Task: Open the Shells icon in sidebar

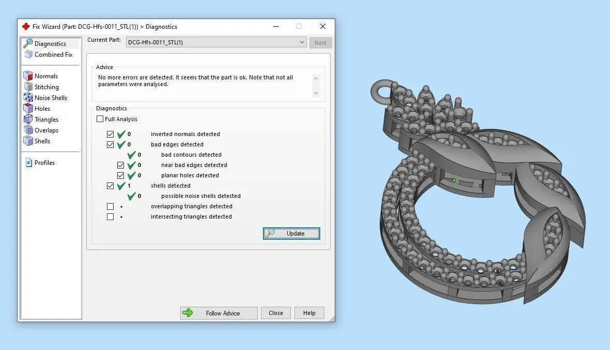Action: (x=28, y=141)
